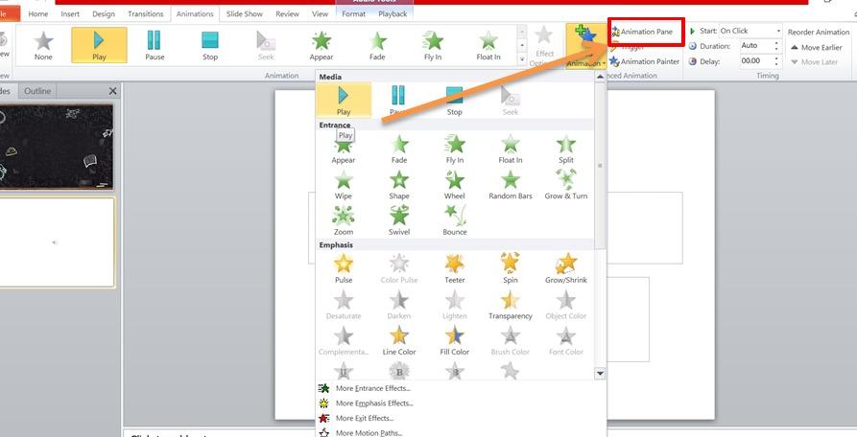Adjust Delay with spinner arrows
The image size is (857, 437).
tap(776, 61)
